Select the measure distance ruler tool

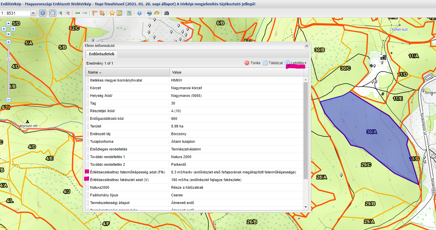[x=94, y=13]
